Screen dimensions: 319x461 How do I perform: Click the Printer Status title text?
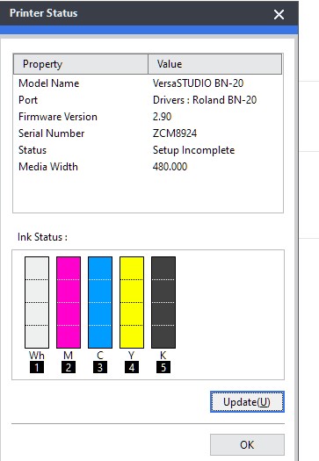point(44,13)
